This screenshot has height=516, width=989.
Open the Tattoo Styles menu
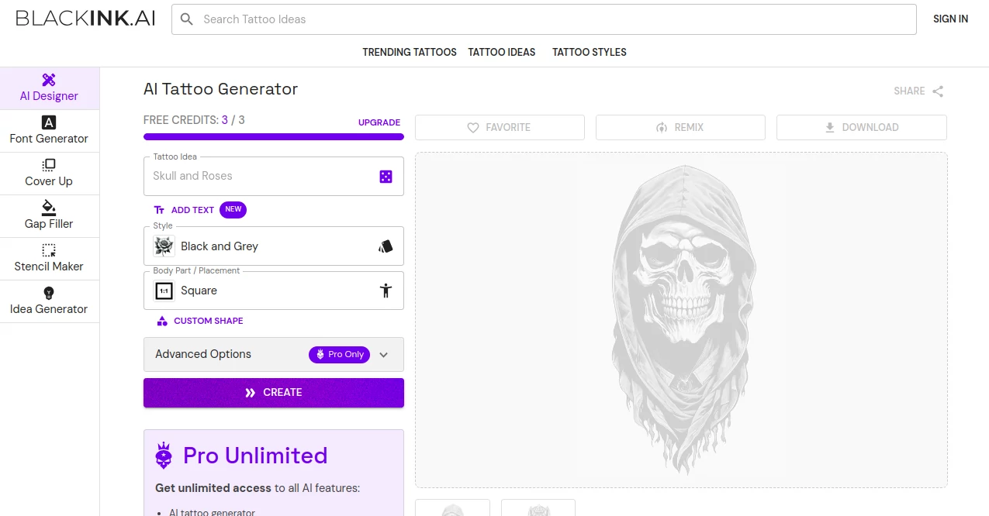click(x=590, y=52)
